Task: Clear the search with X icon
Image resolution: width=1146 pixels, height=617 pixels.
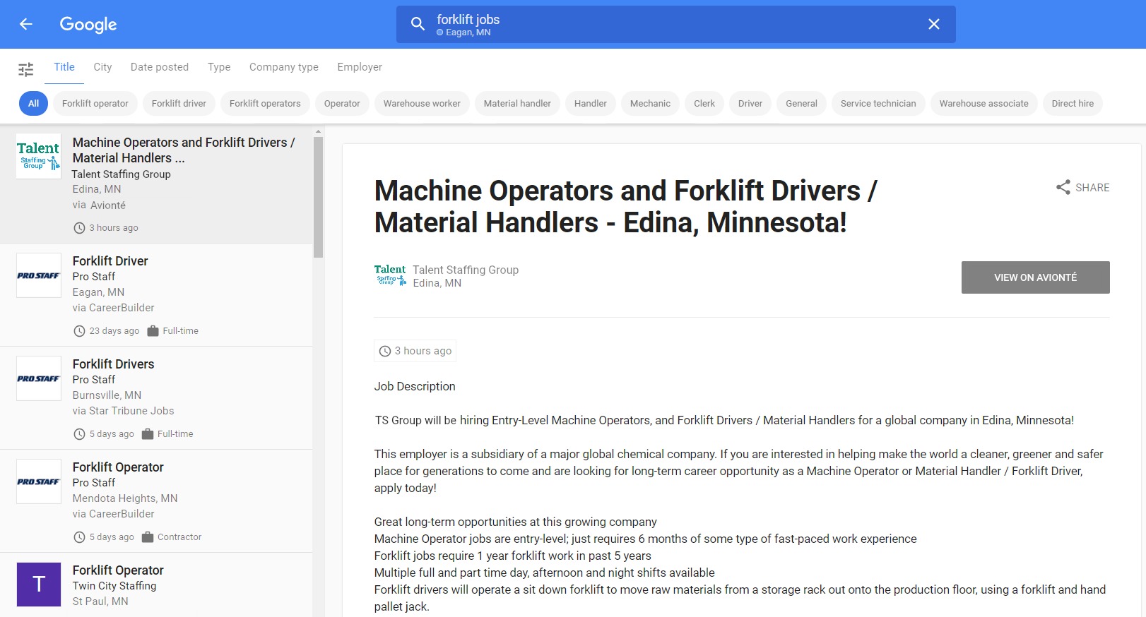Action: [933, 24]
